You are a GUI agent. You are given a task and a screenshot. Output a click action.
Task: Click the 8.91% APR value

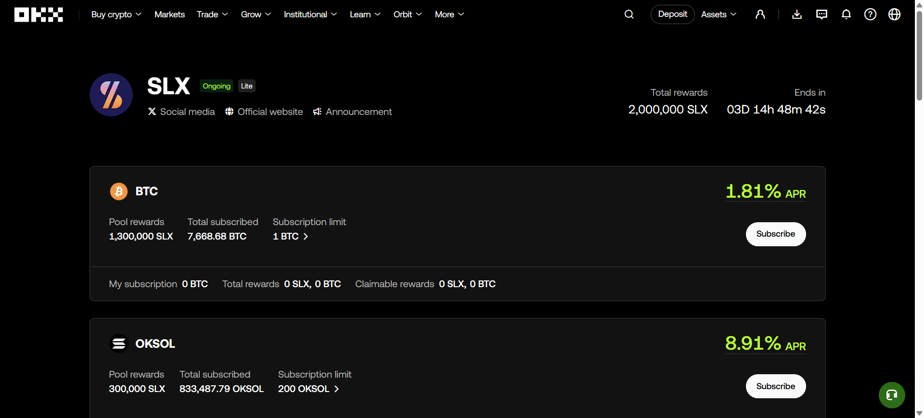pos(766,343)
